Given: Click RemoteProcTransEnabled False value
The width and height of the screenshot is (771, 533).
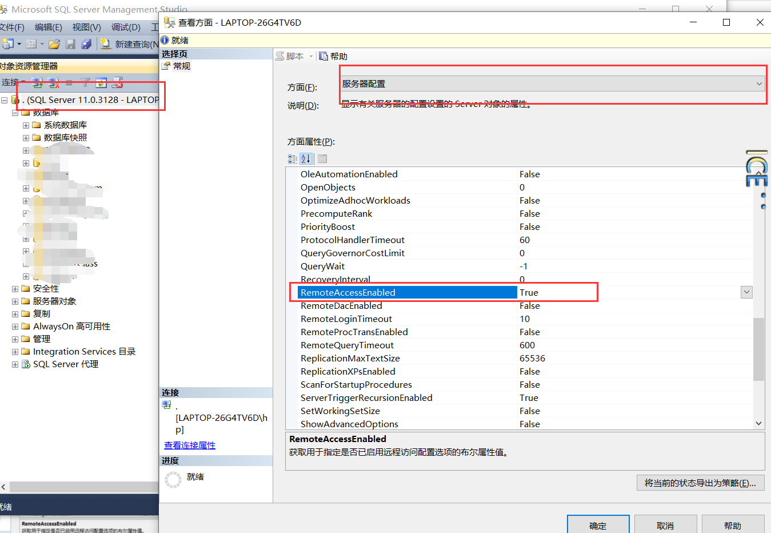Looking at the screenshot, I should click(x=530, y=332).
